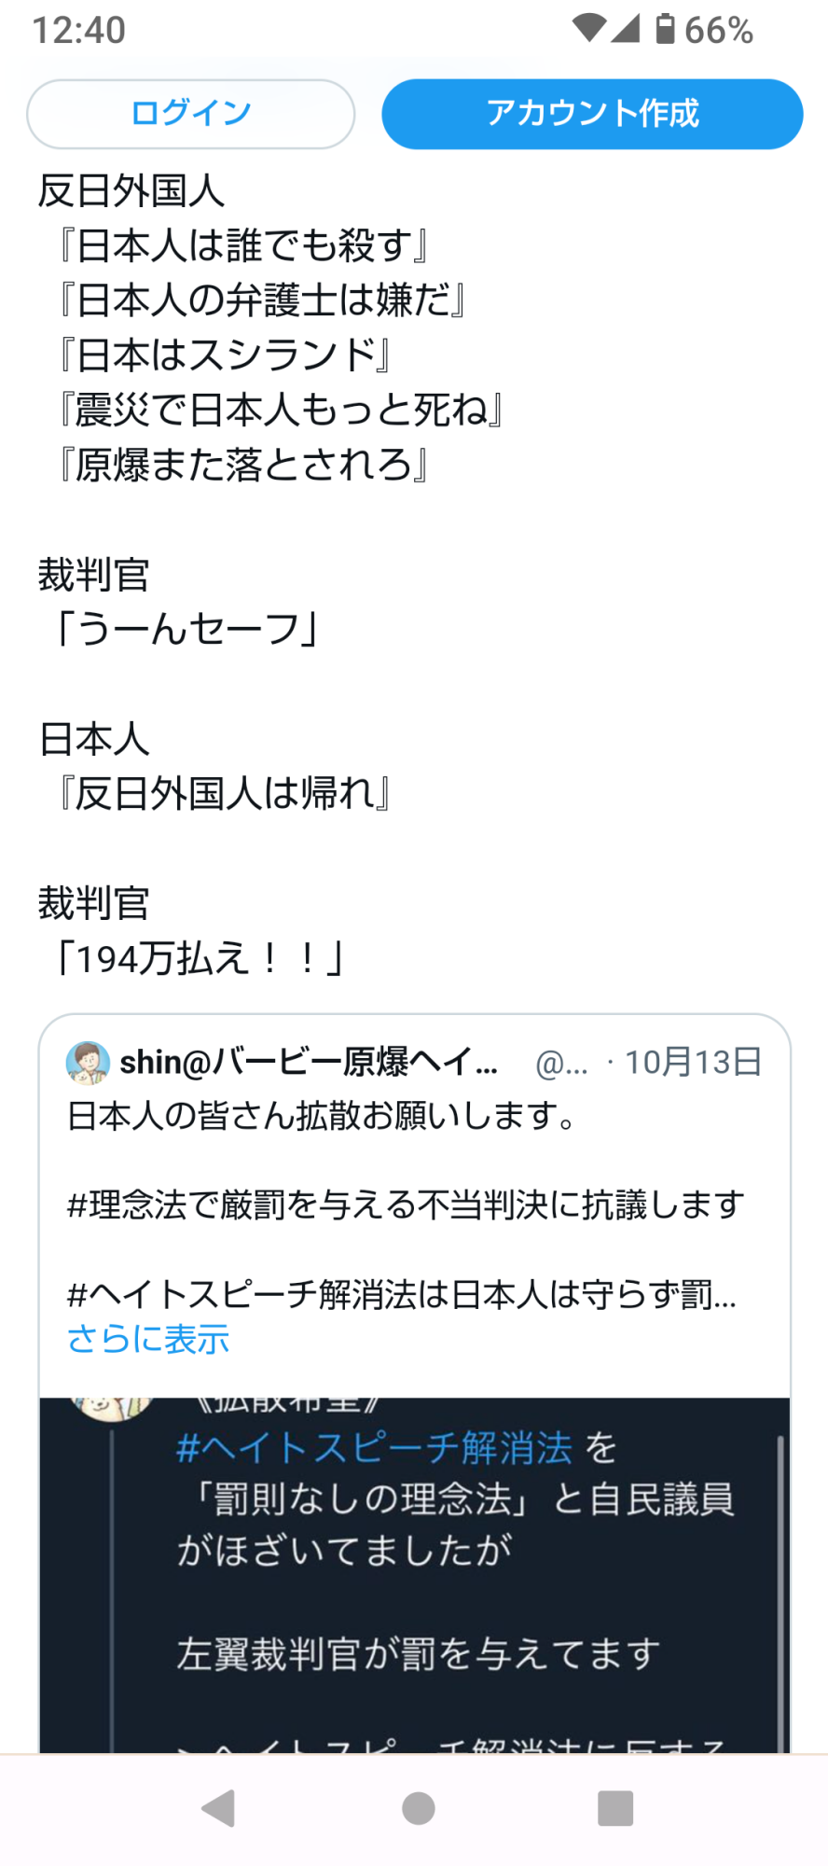Tap quoted text 日本人の皆さん拡散お願いします。

322,1115
